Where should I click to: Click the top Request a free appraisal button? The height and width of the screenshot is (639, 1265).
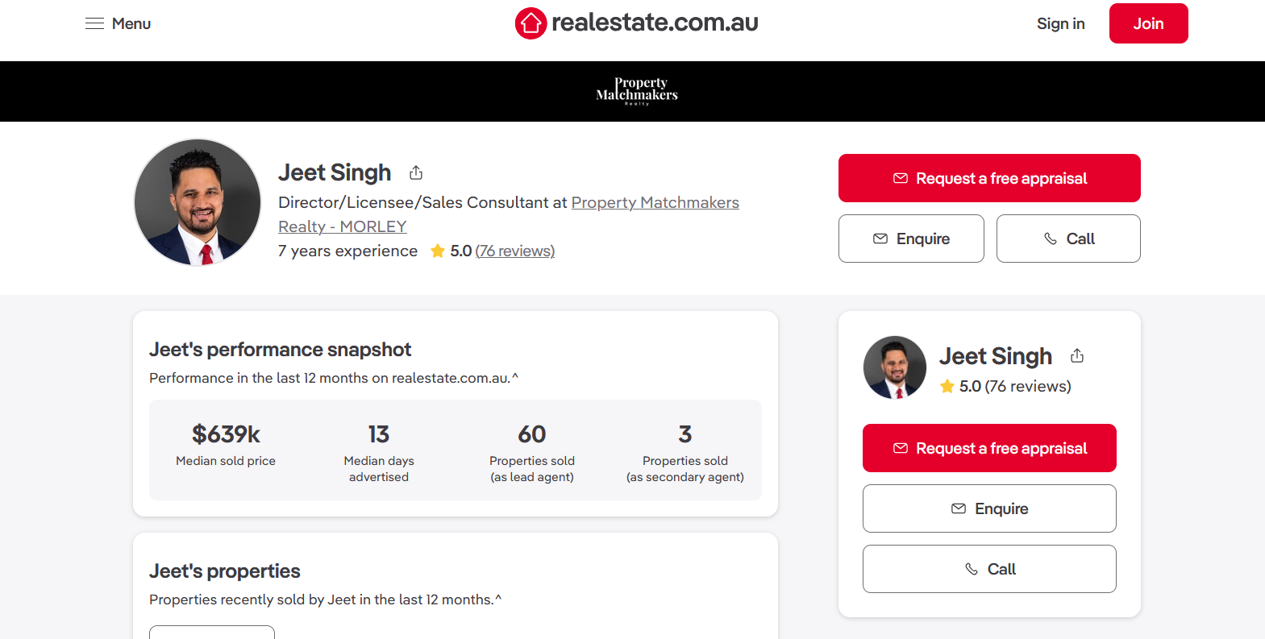[x=989, y=178]
